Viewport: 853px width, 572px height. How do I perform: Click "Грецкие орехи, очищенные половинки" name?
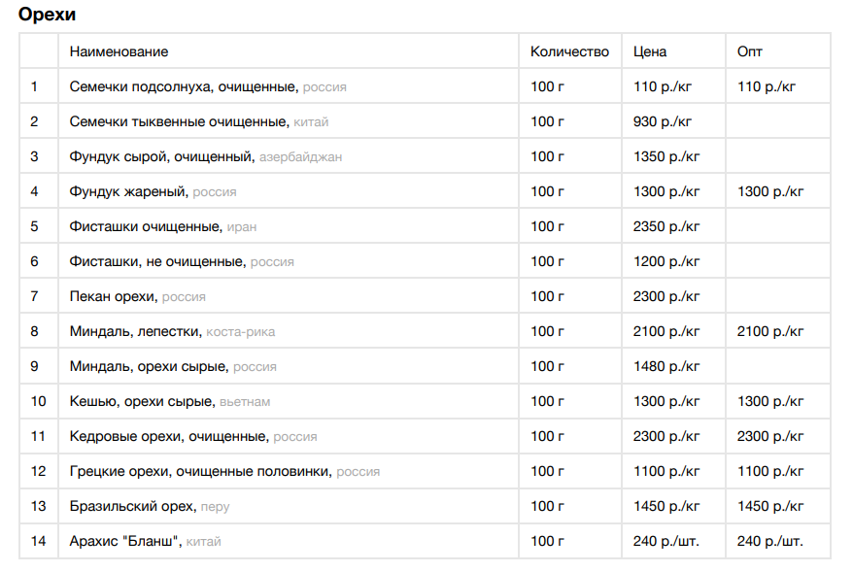click(x=201, y=471)
